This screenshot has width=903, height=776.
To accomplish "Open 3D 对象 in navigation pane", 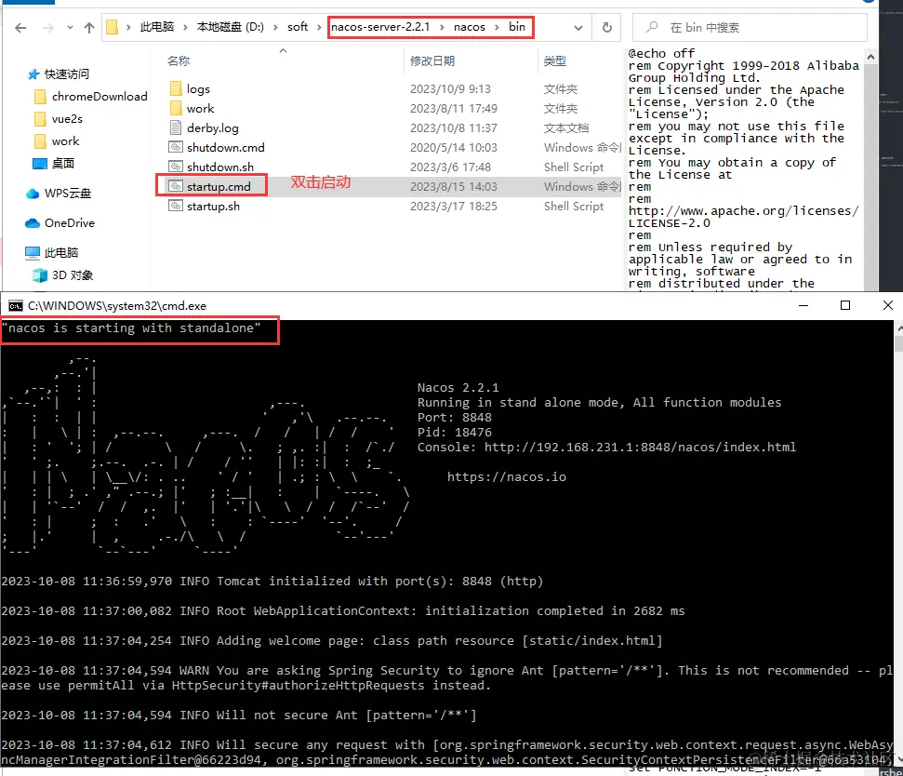I will [72, 275].
